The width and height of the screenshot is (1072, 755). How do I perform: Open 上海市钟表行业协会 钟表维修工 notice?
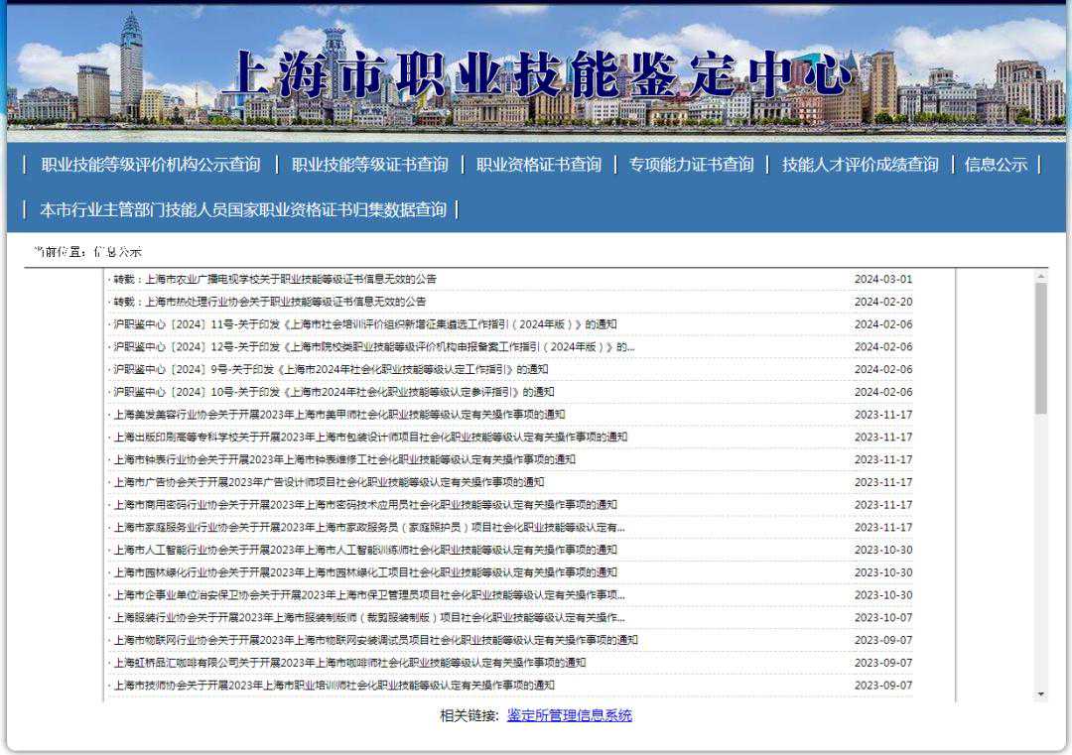344,459
